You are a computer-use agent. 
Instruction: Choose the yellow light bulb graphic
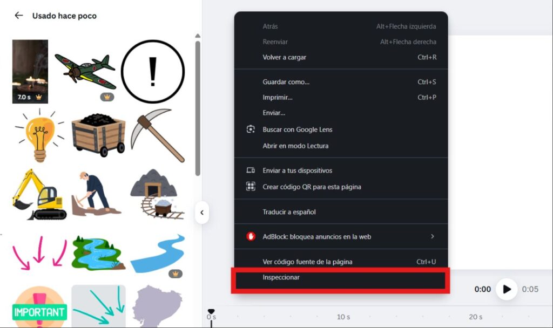click(x=40, y=135)
